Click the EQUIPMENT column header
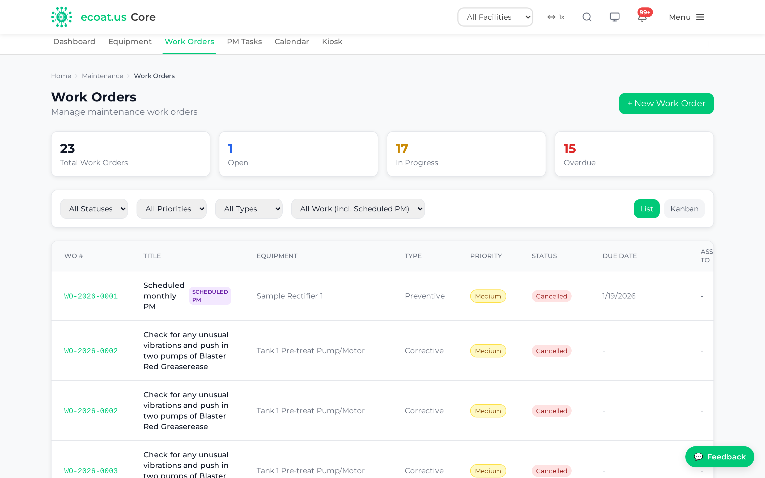The width and height of the screenshot is (765, 478). [x=277, y=256]
